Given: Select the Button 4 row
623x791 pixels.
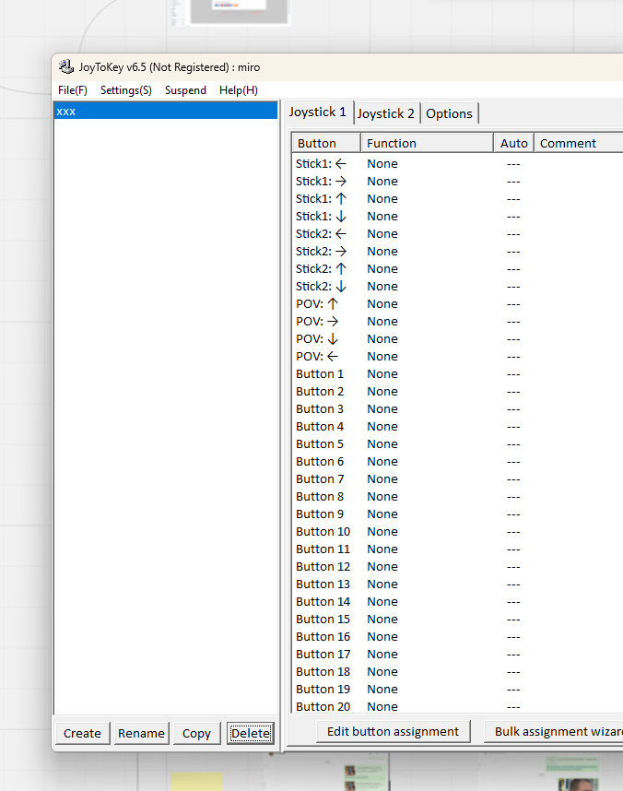Looking at the screenshot, I should 457,426.
